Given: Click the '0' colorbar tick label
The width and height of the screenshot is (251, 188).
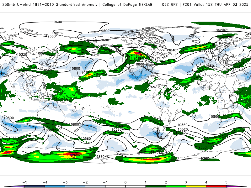Looking at the screenshot, I should (125, 182).
